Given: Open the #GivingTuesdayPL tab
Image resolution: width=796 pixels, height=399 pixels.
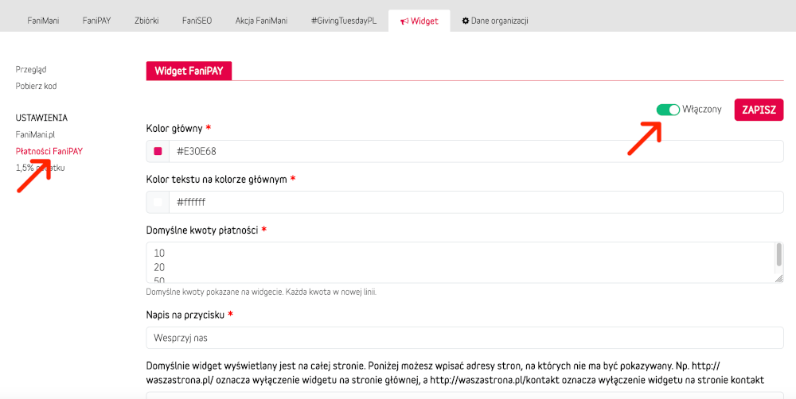Looking at the screenshot, I should point(343,21).
